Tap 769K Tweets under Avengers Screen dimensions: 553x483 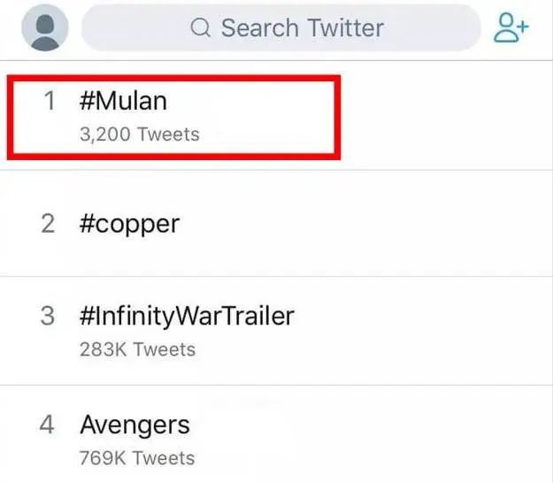137,458
